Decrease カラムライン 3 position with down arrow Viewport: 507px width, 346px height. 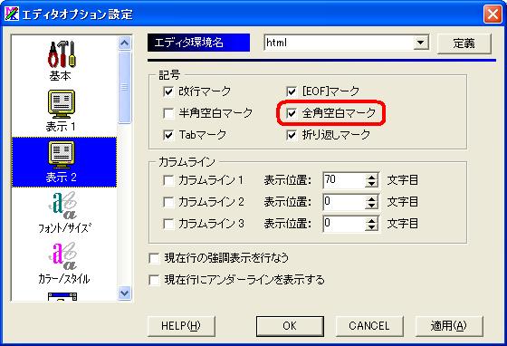(371, 227)
